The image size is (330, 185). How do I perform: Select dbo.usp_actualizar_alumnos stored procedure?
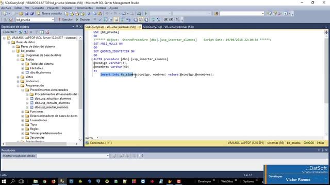(53, 99)
